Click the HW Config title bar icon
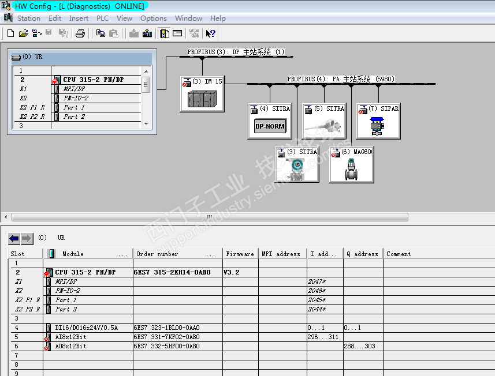Viewport: 495px width, 376px height. point(6,6)
